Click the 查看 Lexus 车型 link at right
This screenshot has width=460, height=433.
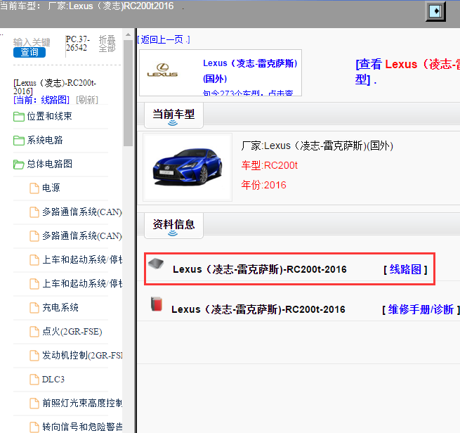click(x=407, y=72)
